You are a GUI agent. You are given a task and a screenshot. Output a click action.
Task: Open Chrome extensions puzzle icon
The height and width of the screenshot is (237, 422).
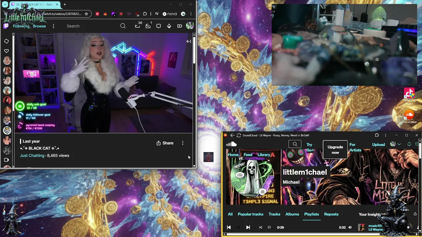point(145,14)
